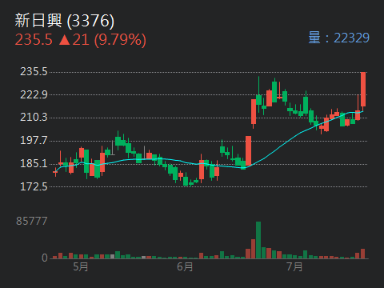The height and width of the screenshot is (288, 384).
Task: Click the 210.3 price axis label
Action: [34, 117]
